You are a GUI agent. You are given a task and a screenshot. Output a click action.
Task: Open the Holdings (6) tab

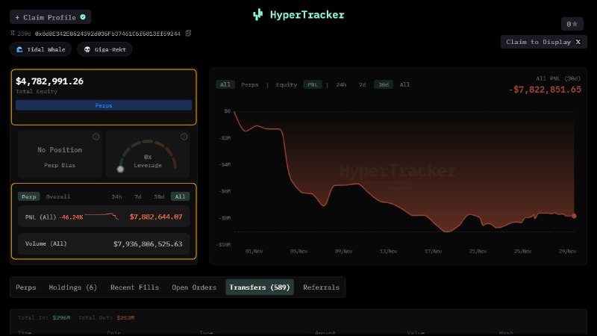pos(72,287)
